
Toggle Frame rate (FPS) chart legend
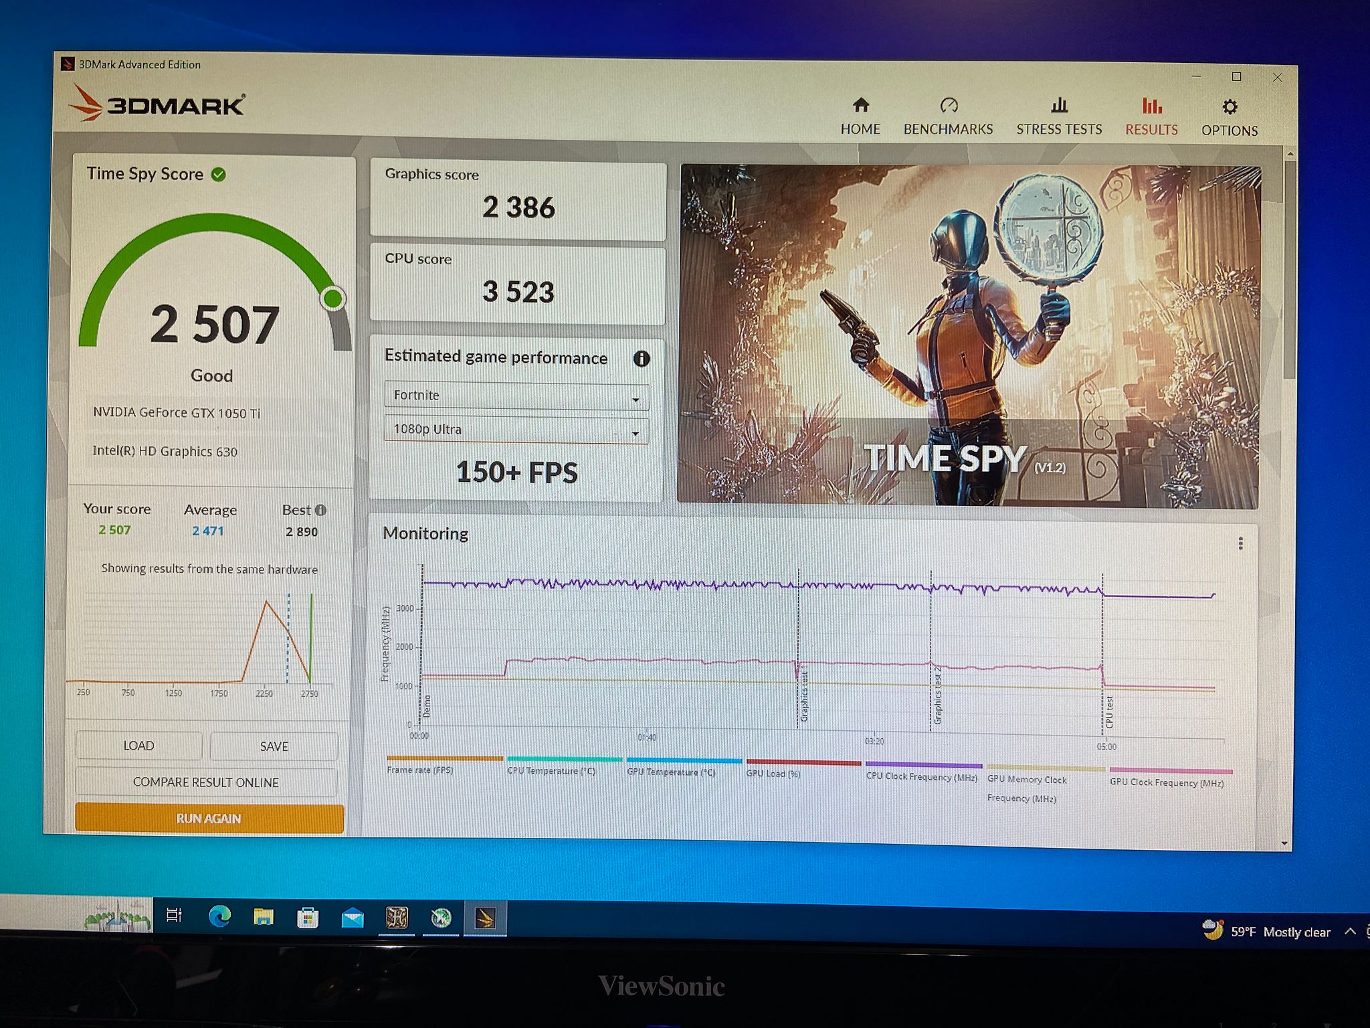point(444,765)
